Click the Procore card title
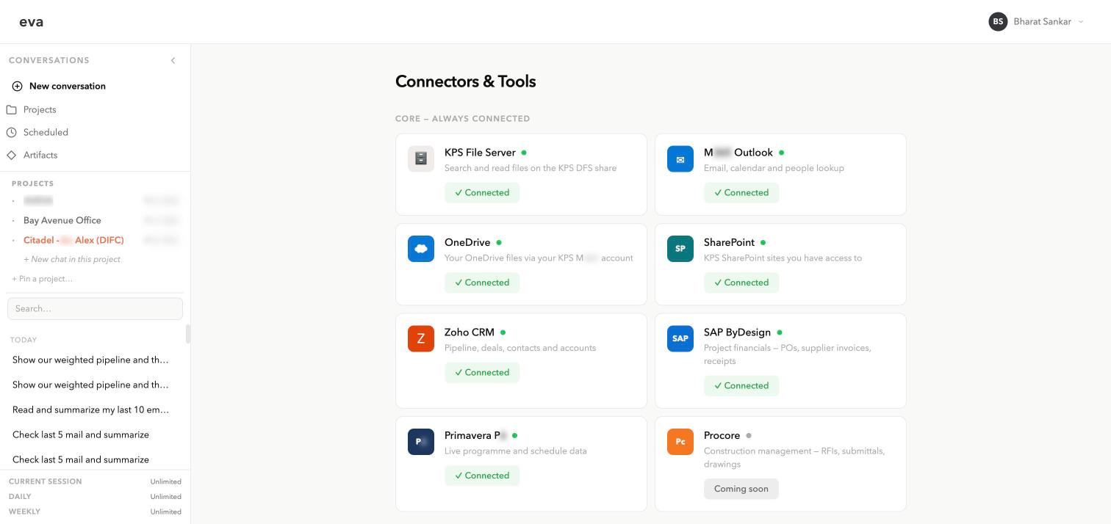Viewport: 1111px width, 524px height. coord(722,435)
